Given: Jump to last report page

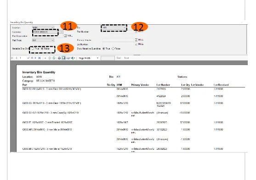Looking at the screenshot, I should (x=40, y=58).
